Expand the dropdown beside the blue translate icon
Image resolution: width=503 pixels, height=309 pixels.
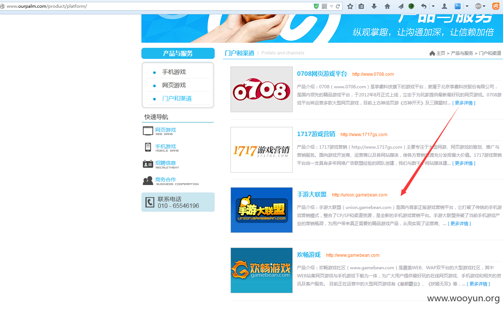click(467, 6)
